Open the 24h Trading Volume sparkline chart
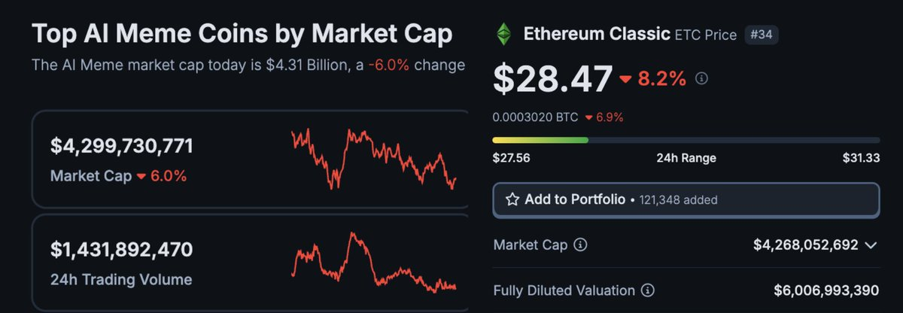 tap(374, 263)
